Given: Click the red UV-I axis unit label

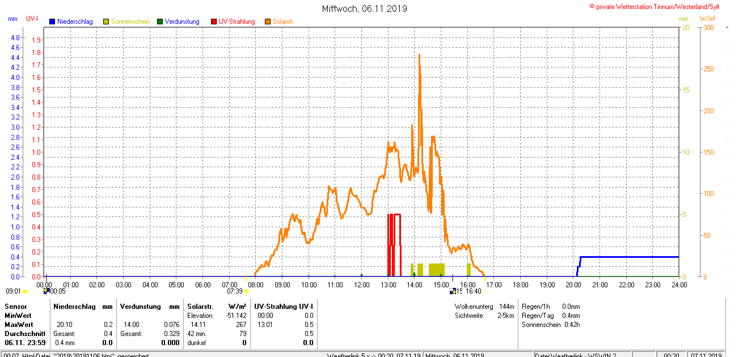Looking at the screenshot, I should click(32, 19).
